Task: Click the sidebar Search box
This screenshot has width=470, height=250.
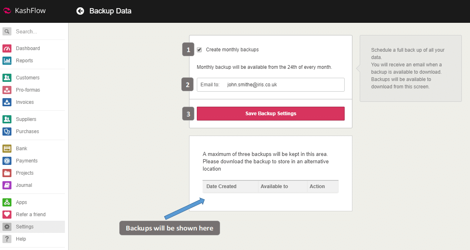Action: (x=37, y=31)
